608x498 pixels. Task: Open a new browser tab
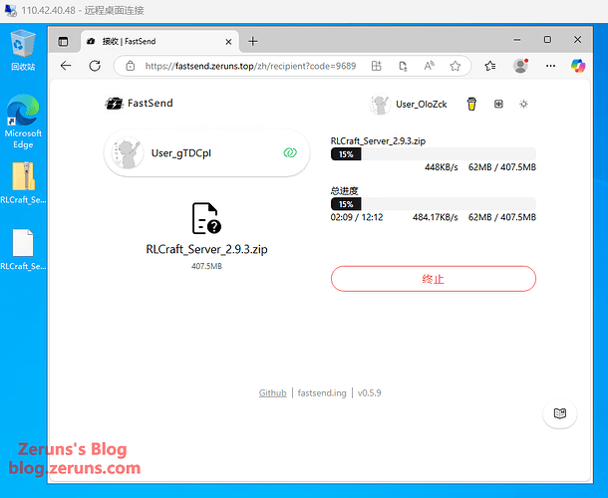[253, 41]
